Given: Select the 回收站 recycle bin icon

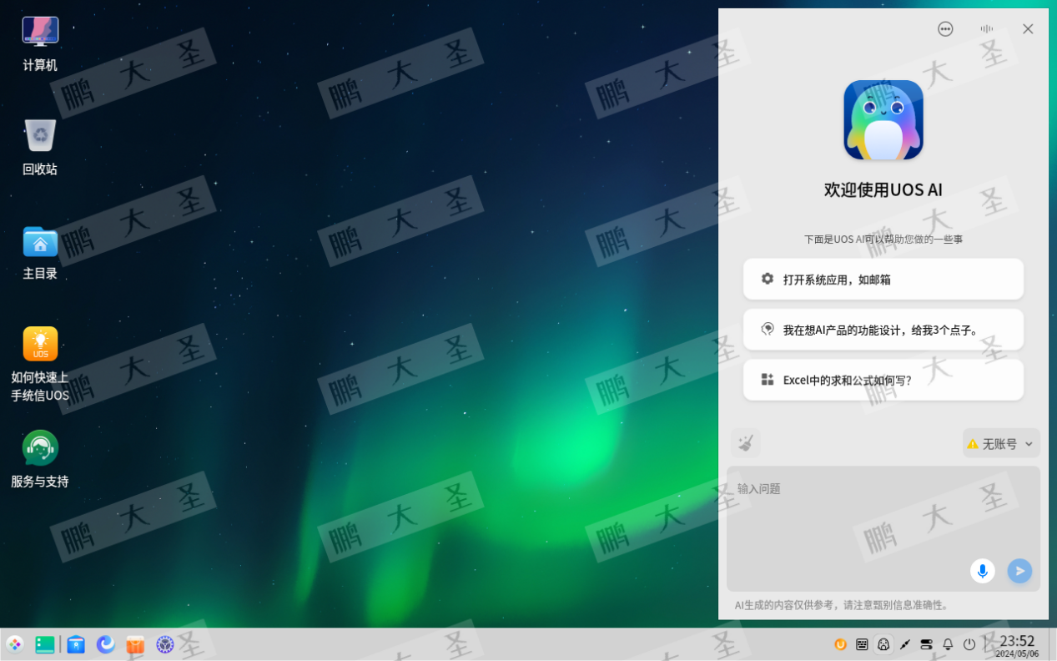Looking at the screenshot, I should [40, 147].
